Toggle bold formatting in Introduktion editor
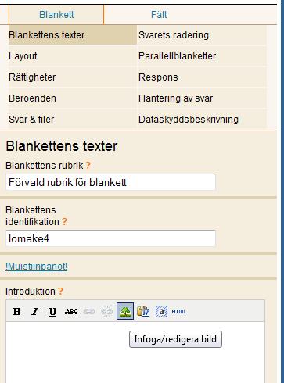Image resolution: width=284 pixels, height=383 pixels. [x=17, y=311]
